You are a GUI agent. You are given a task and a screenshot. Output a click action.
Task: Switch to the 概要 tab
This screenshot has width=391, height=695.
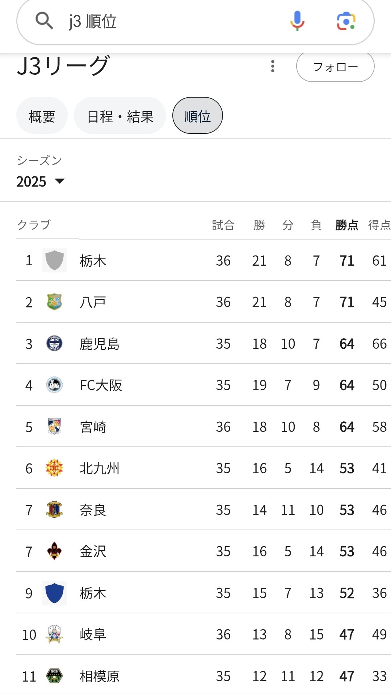click(x=42, y=116)
